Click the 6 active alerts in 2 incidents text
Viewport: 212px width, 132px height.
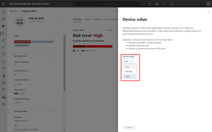pyautogui.click(x=88, y=41)
